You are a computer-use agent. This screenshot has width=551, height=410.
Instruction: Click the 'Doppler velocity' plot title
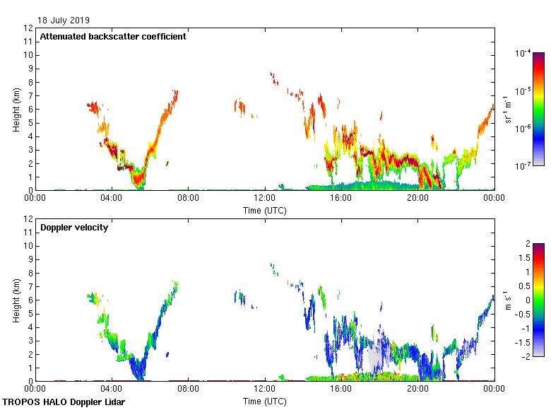[x=71, y=228]
